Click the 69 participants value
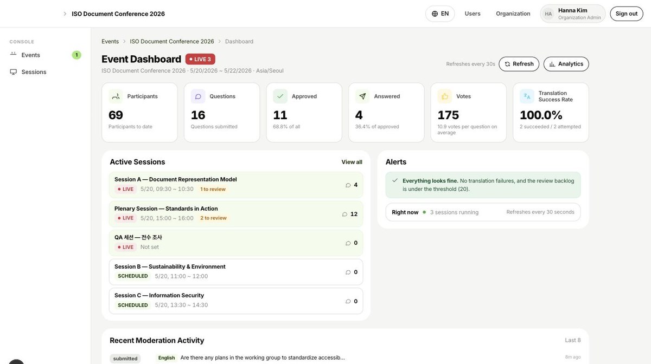 (x=116, y=115)
